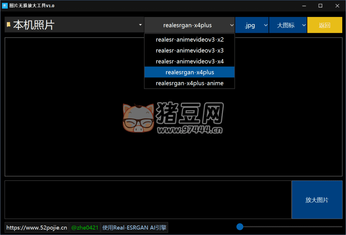
Task: Open the .jpg format dropdown
Action: coord(252,25)
